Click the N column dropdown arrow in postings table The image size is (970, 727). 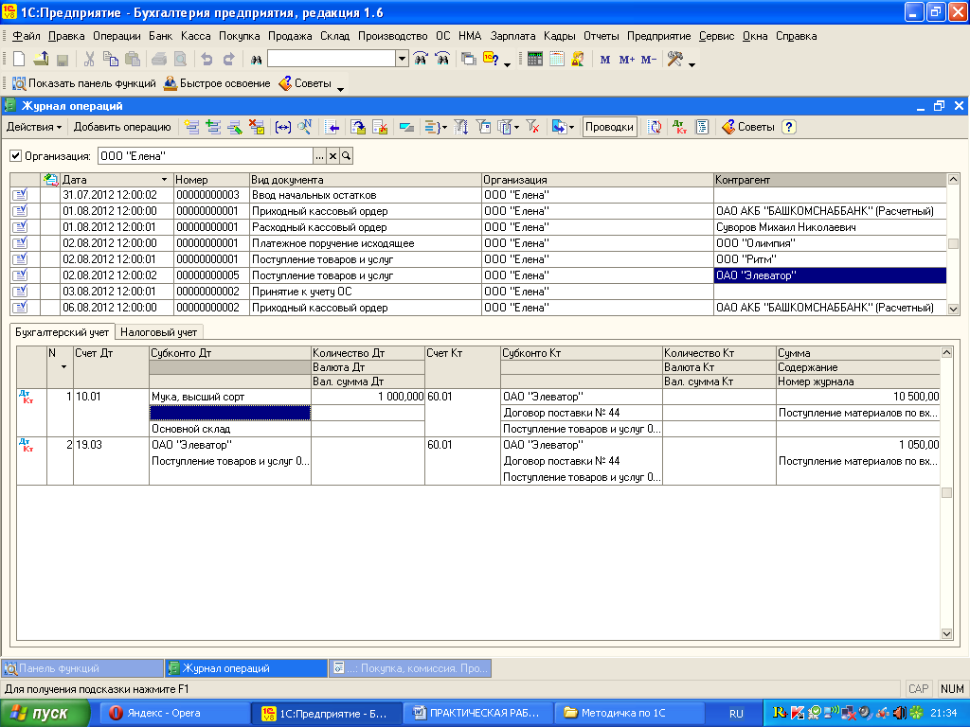[x=63, y=367]
